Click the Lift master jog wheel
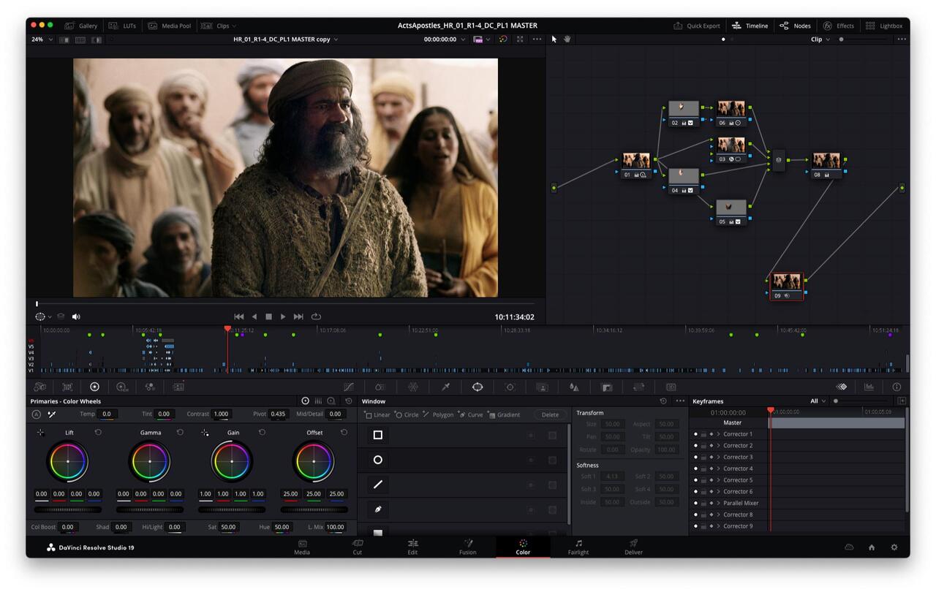Viewport: 936px width, 592px height. [68, 509]
